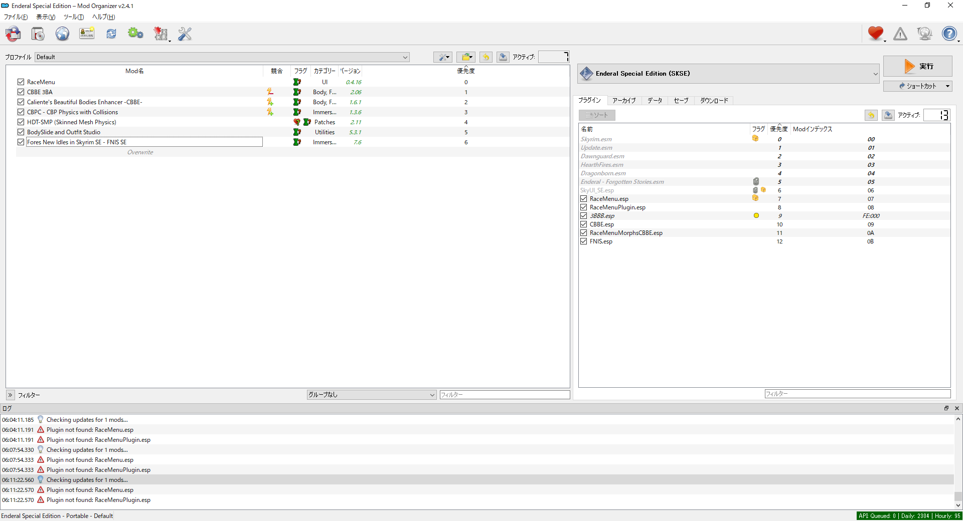Uncheck the RaceMenu.esp plugin

coord(584,199)
